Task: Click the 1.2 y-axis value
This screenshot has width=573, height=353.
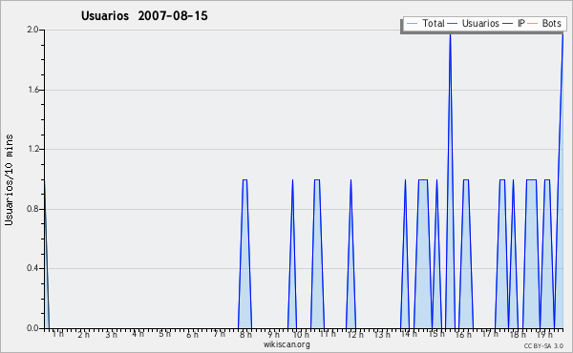Action: coord(32,149)
